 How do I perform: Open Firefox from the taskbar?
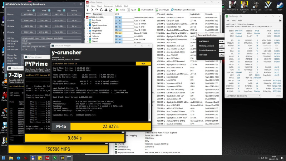19,158
